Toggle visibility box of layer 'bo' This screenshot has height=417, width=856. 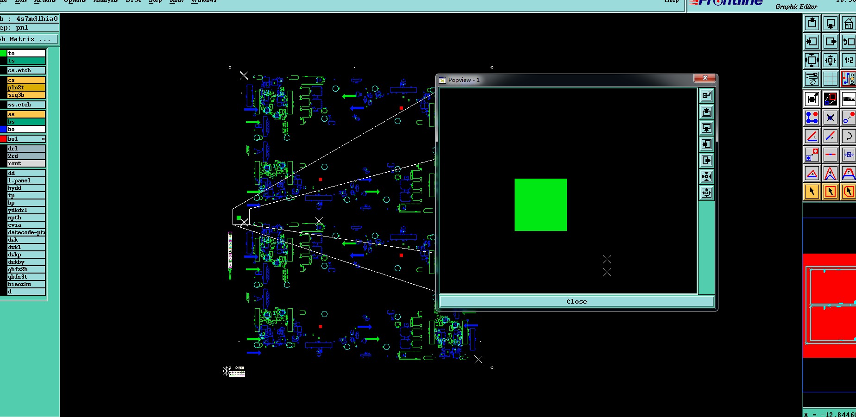3,129
